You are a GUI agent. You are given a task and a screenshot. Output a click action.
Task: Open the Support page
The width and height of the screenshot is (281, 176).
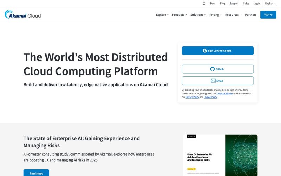(234, 4)
